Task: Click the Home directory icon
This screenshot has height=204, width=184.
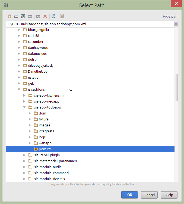Action: click(x=9, y=16)
